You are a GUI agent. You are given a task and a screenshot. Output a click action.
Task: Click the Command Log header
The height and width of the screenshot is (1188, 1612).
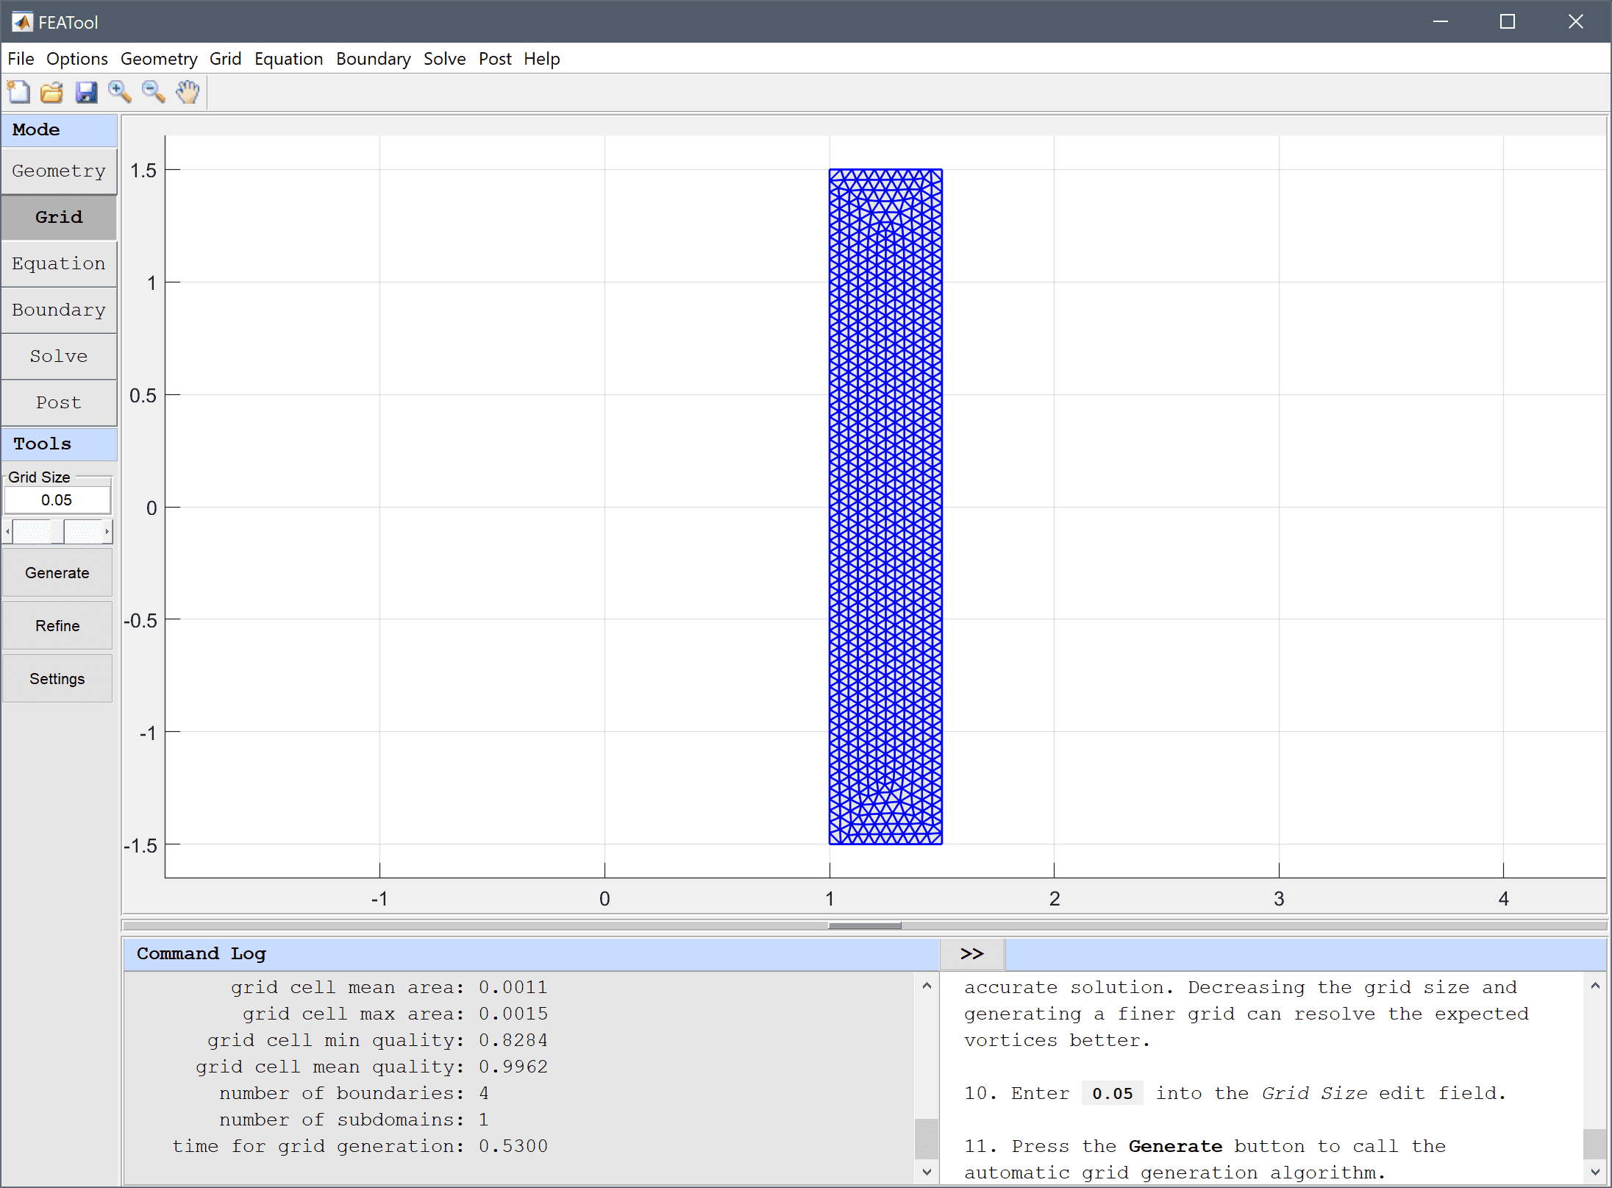click(531, 954)
